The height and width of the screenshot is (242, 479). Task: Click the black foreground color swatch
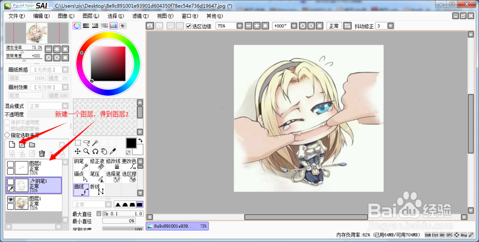pyautogui.click(x=131, y=143)
